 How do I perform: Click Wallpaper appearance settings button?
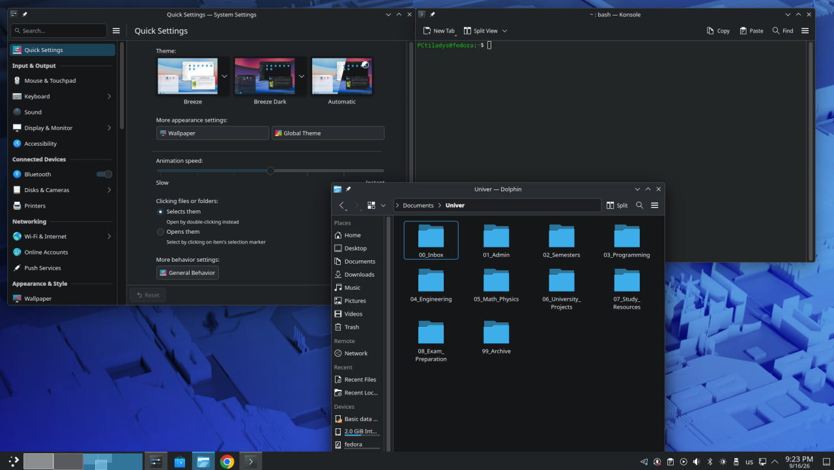coord(212,133)
